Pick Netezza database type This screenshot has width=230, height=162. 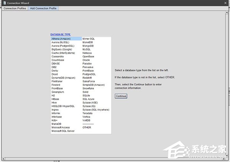click(87, 53)
